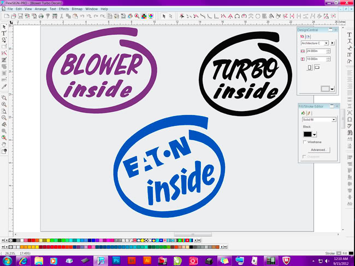Open the black fill color dropdown arrow

pos(315,134)
